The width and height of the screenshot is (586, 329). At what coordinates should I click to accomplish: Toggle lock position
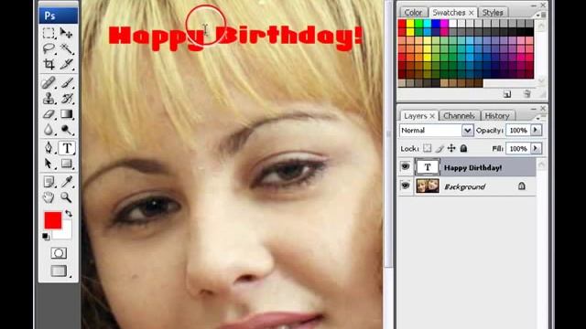(451, 148)
